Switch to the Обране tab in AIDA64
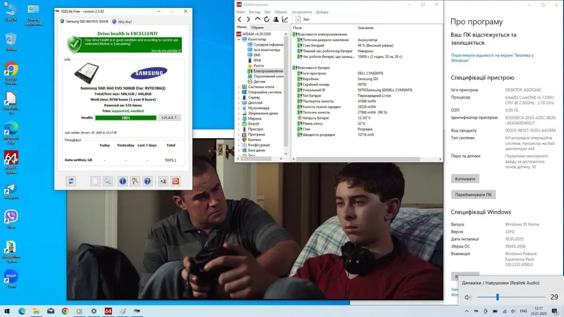The width and height of the screenshot is (564, 317). click(x=258, y=28)
